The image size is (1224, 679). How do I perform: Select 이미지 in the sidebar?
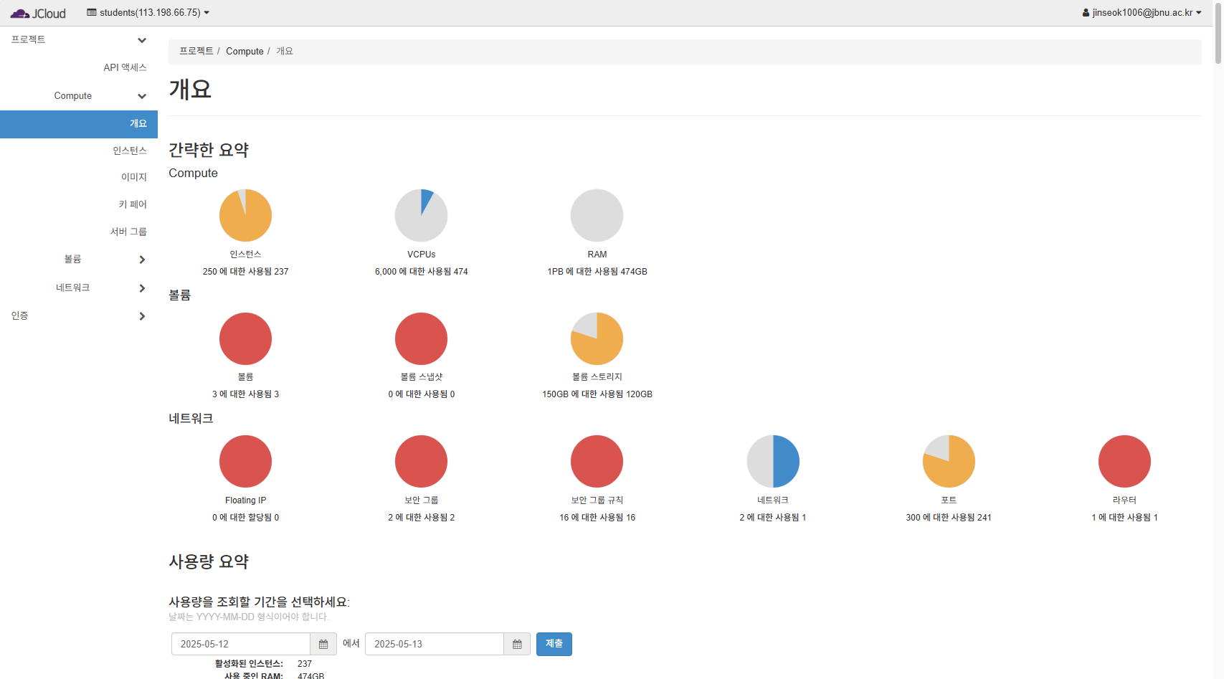click(x=134, y=177)
